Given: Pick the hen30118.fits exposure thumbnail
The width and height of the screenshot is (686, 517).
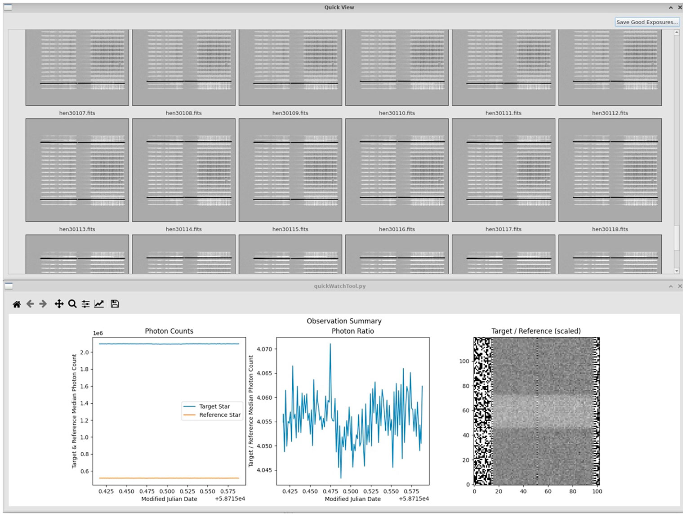Looking at the screenshot, I should [x=610, y=170].
